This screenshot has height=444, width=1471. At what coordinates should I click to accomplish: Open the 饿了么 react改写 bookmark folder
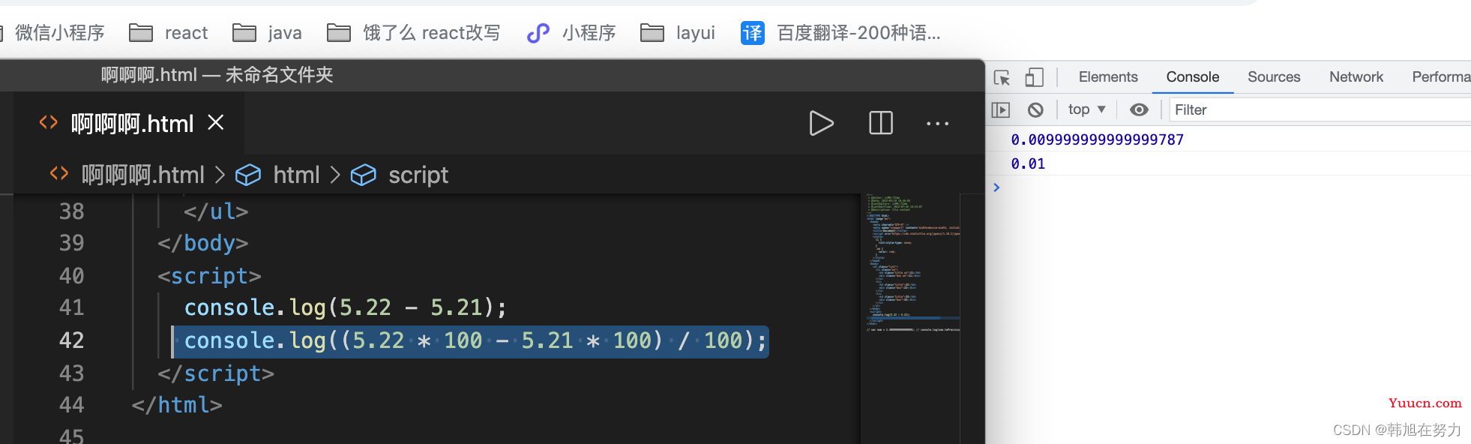414,33
